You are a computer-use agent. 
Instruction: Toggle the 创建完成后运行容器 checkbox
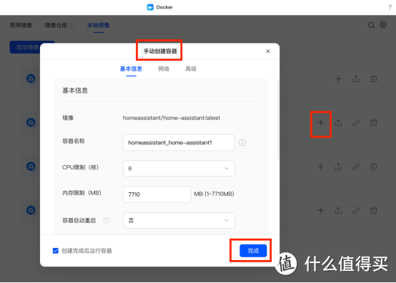(x=56, y=251)
